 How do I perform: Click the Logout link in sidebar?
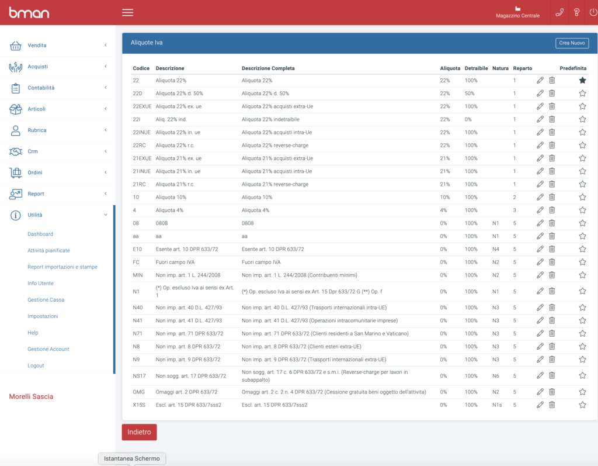[x=36, y=365]
